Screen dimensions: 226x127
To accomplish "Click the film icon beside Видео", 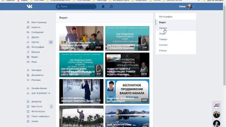I will 28,57.
